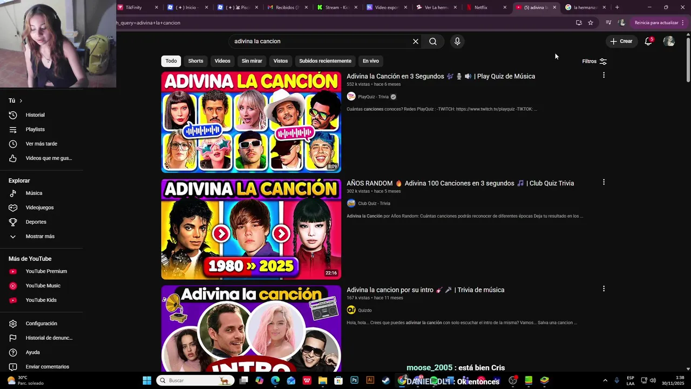Open YouTube Kids in the sidebar

[42, 300]
